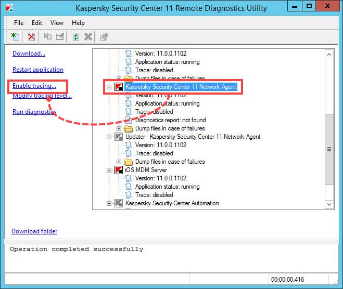343x289 pixels.
Task: Select Version: 11.0.0.1102 under Updater
Action: click(x=161, y=145)
